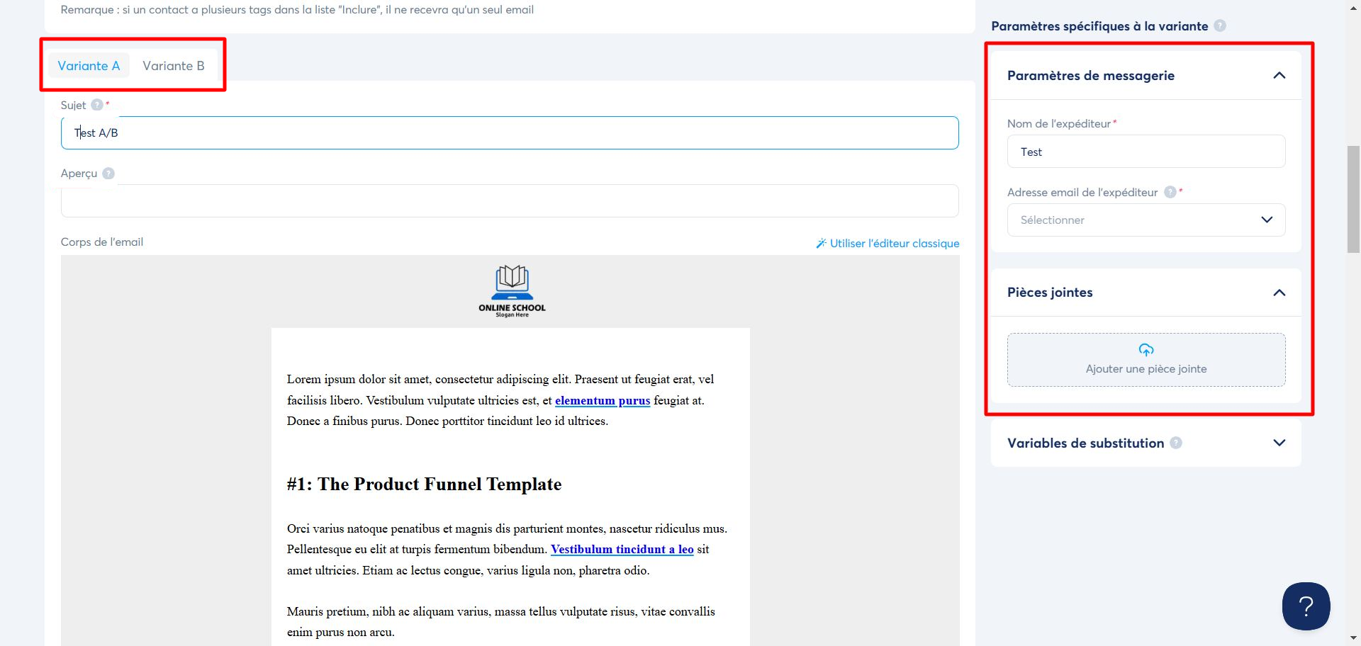Switch to the Variante A tab

coord(89,66)
